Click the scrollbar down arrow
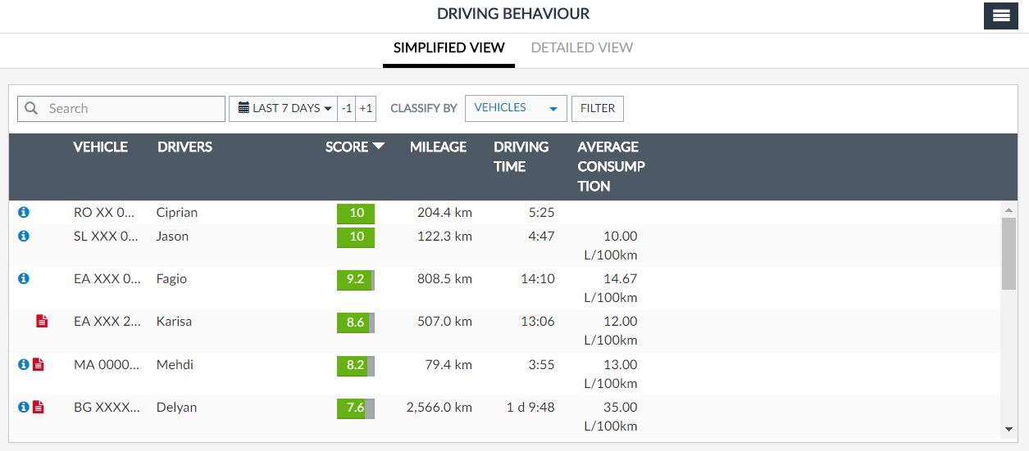This screenshot has width=1029, height=451. pos(1009,429)
